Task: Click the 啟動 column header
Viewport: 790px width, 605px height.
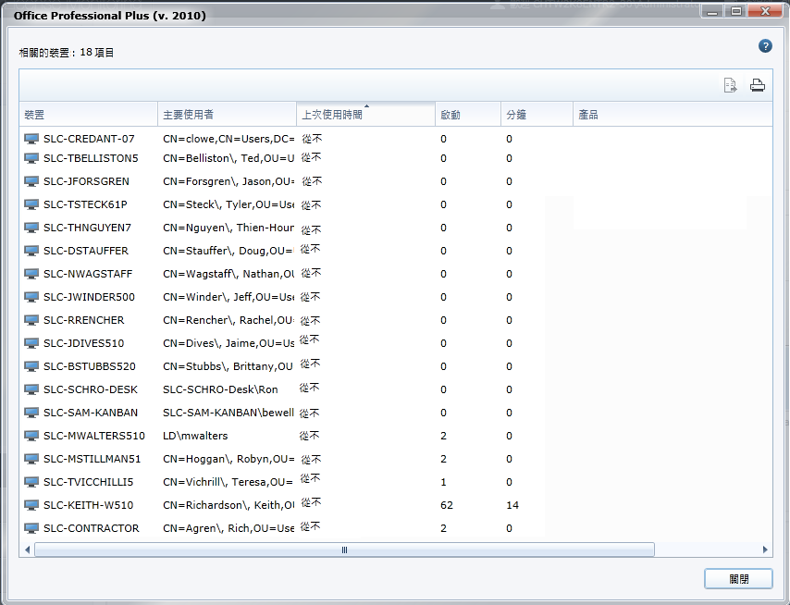Action: 467,115
